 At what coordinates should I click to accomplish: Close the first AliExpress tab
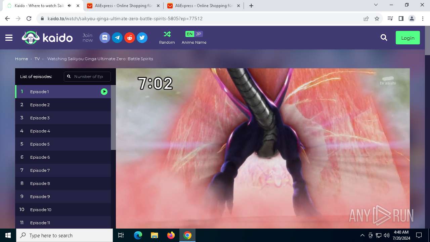tap(158, 6)
